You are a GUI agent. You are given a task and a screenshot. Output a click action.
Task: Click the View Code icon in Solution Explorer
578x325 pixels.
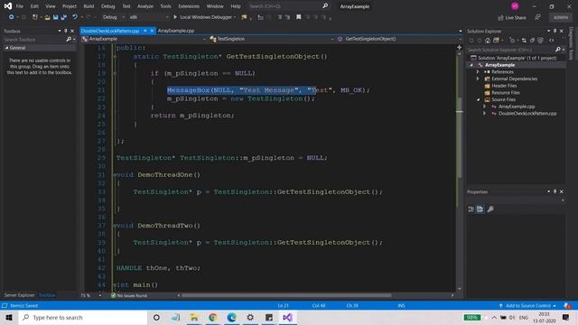(x=552, y=41)
